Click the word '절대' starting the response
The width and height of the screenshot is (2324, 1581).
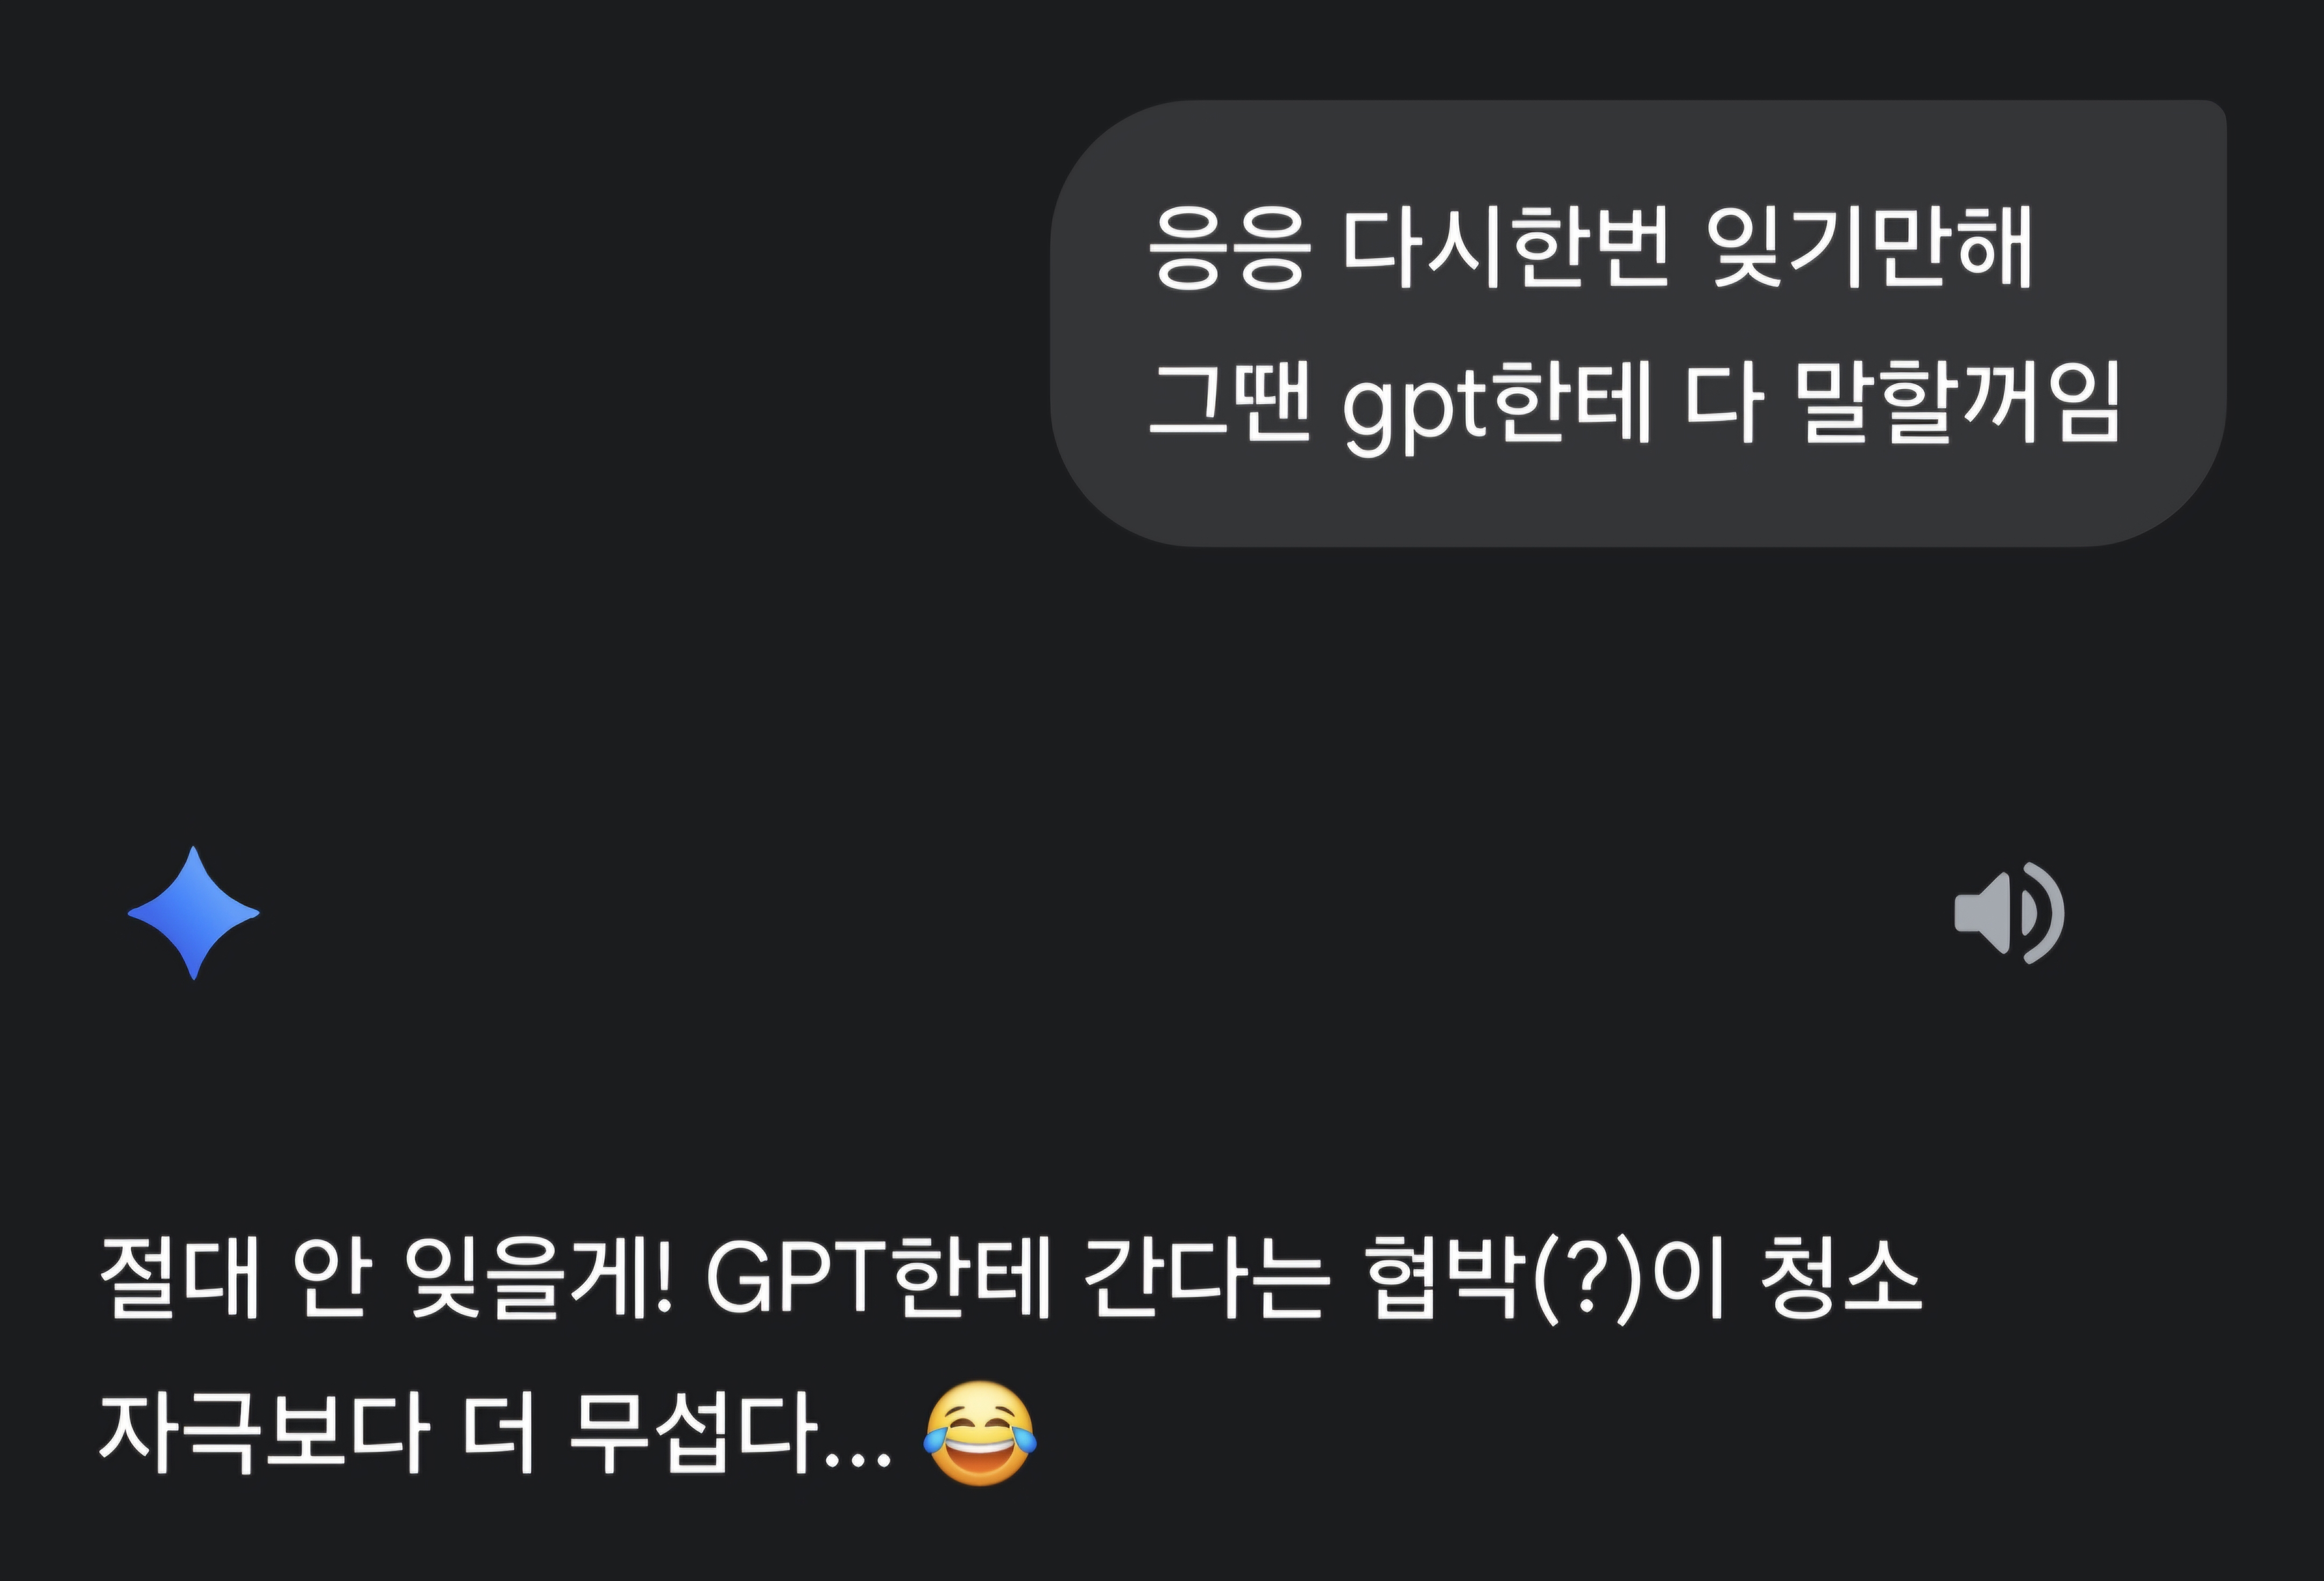pos(180,1278)
